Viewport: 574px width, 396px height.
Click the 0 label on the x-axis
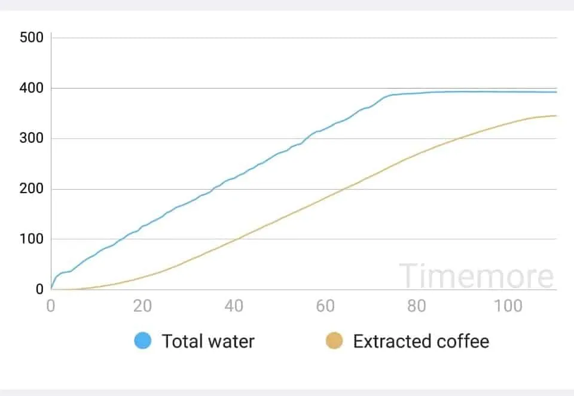pos(51,306)
